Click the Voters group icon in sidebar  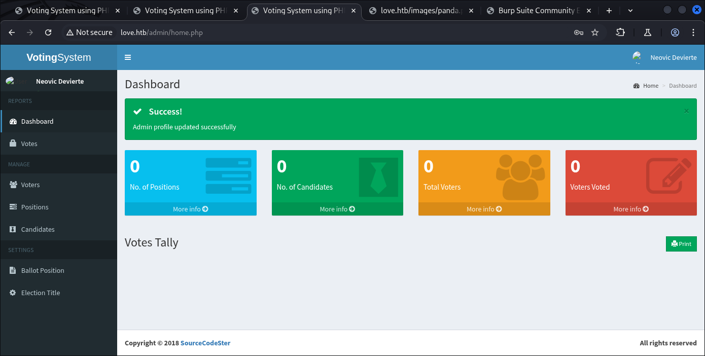pos(13,185)
